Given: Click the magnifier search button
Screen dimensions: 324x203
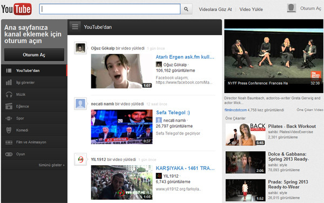Looking at the screenshot, I should (186, 9).
